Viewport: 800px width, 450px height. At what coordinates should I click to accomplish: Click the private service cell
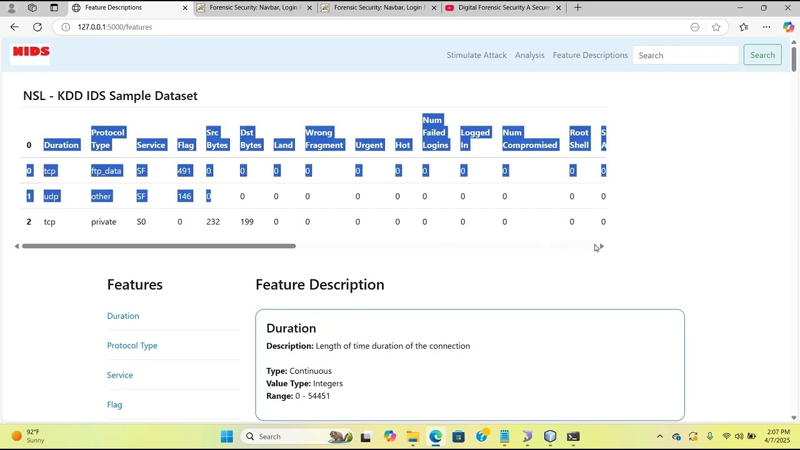[104, 222]
